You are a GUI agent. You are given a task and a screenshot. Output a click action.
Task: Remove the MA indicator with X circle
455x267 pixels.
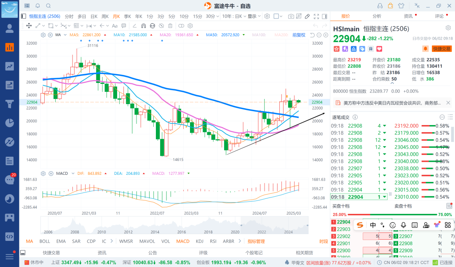[50, 35]
